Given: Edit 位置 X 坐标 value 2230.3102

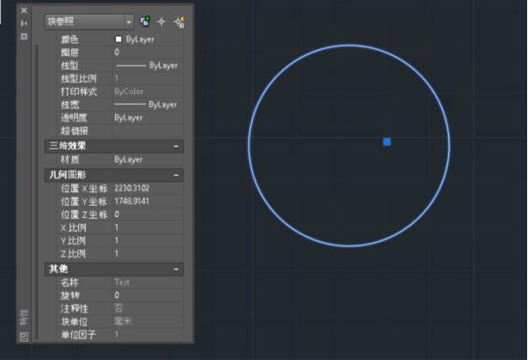Looking at the screenshot, I should tap(148, 188).
